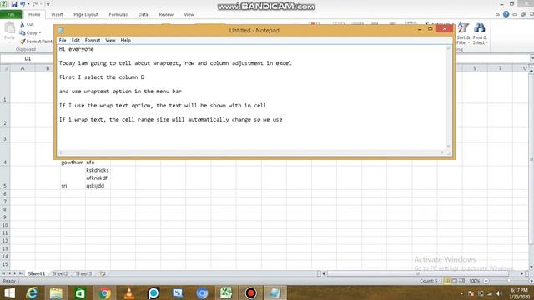Click the Copy command in Clipboard group

point(28,33)
